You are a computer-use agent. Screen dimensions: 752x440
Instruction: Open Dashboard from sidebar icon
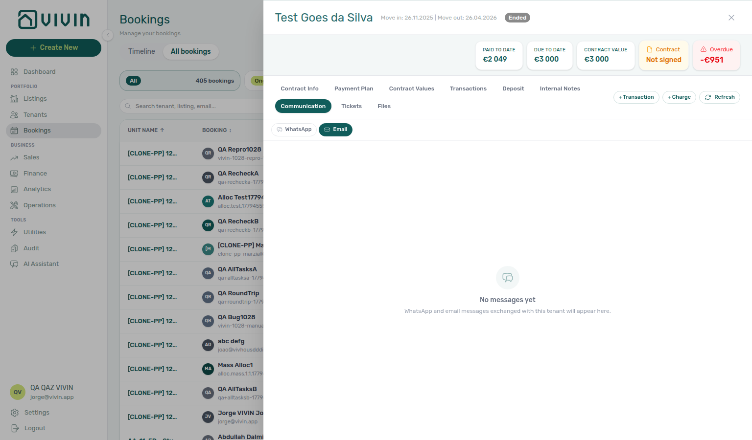click(14, 72)
